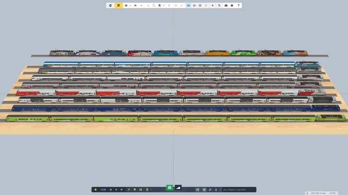
Task: Click the 12:00 simulation time display
Action: coord(103,190)
